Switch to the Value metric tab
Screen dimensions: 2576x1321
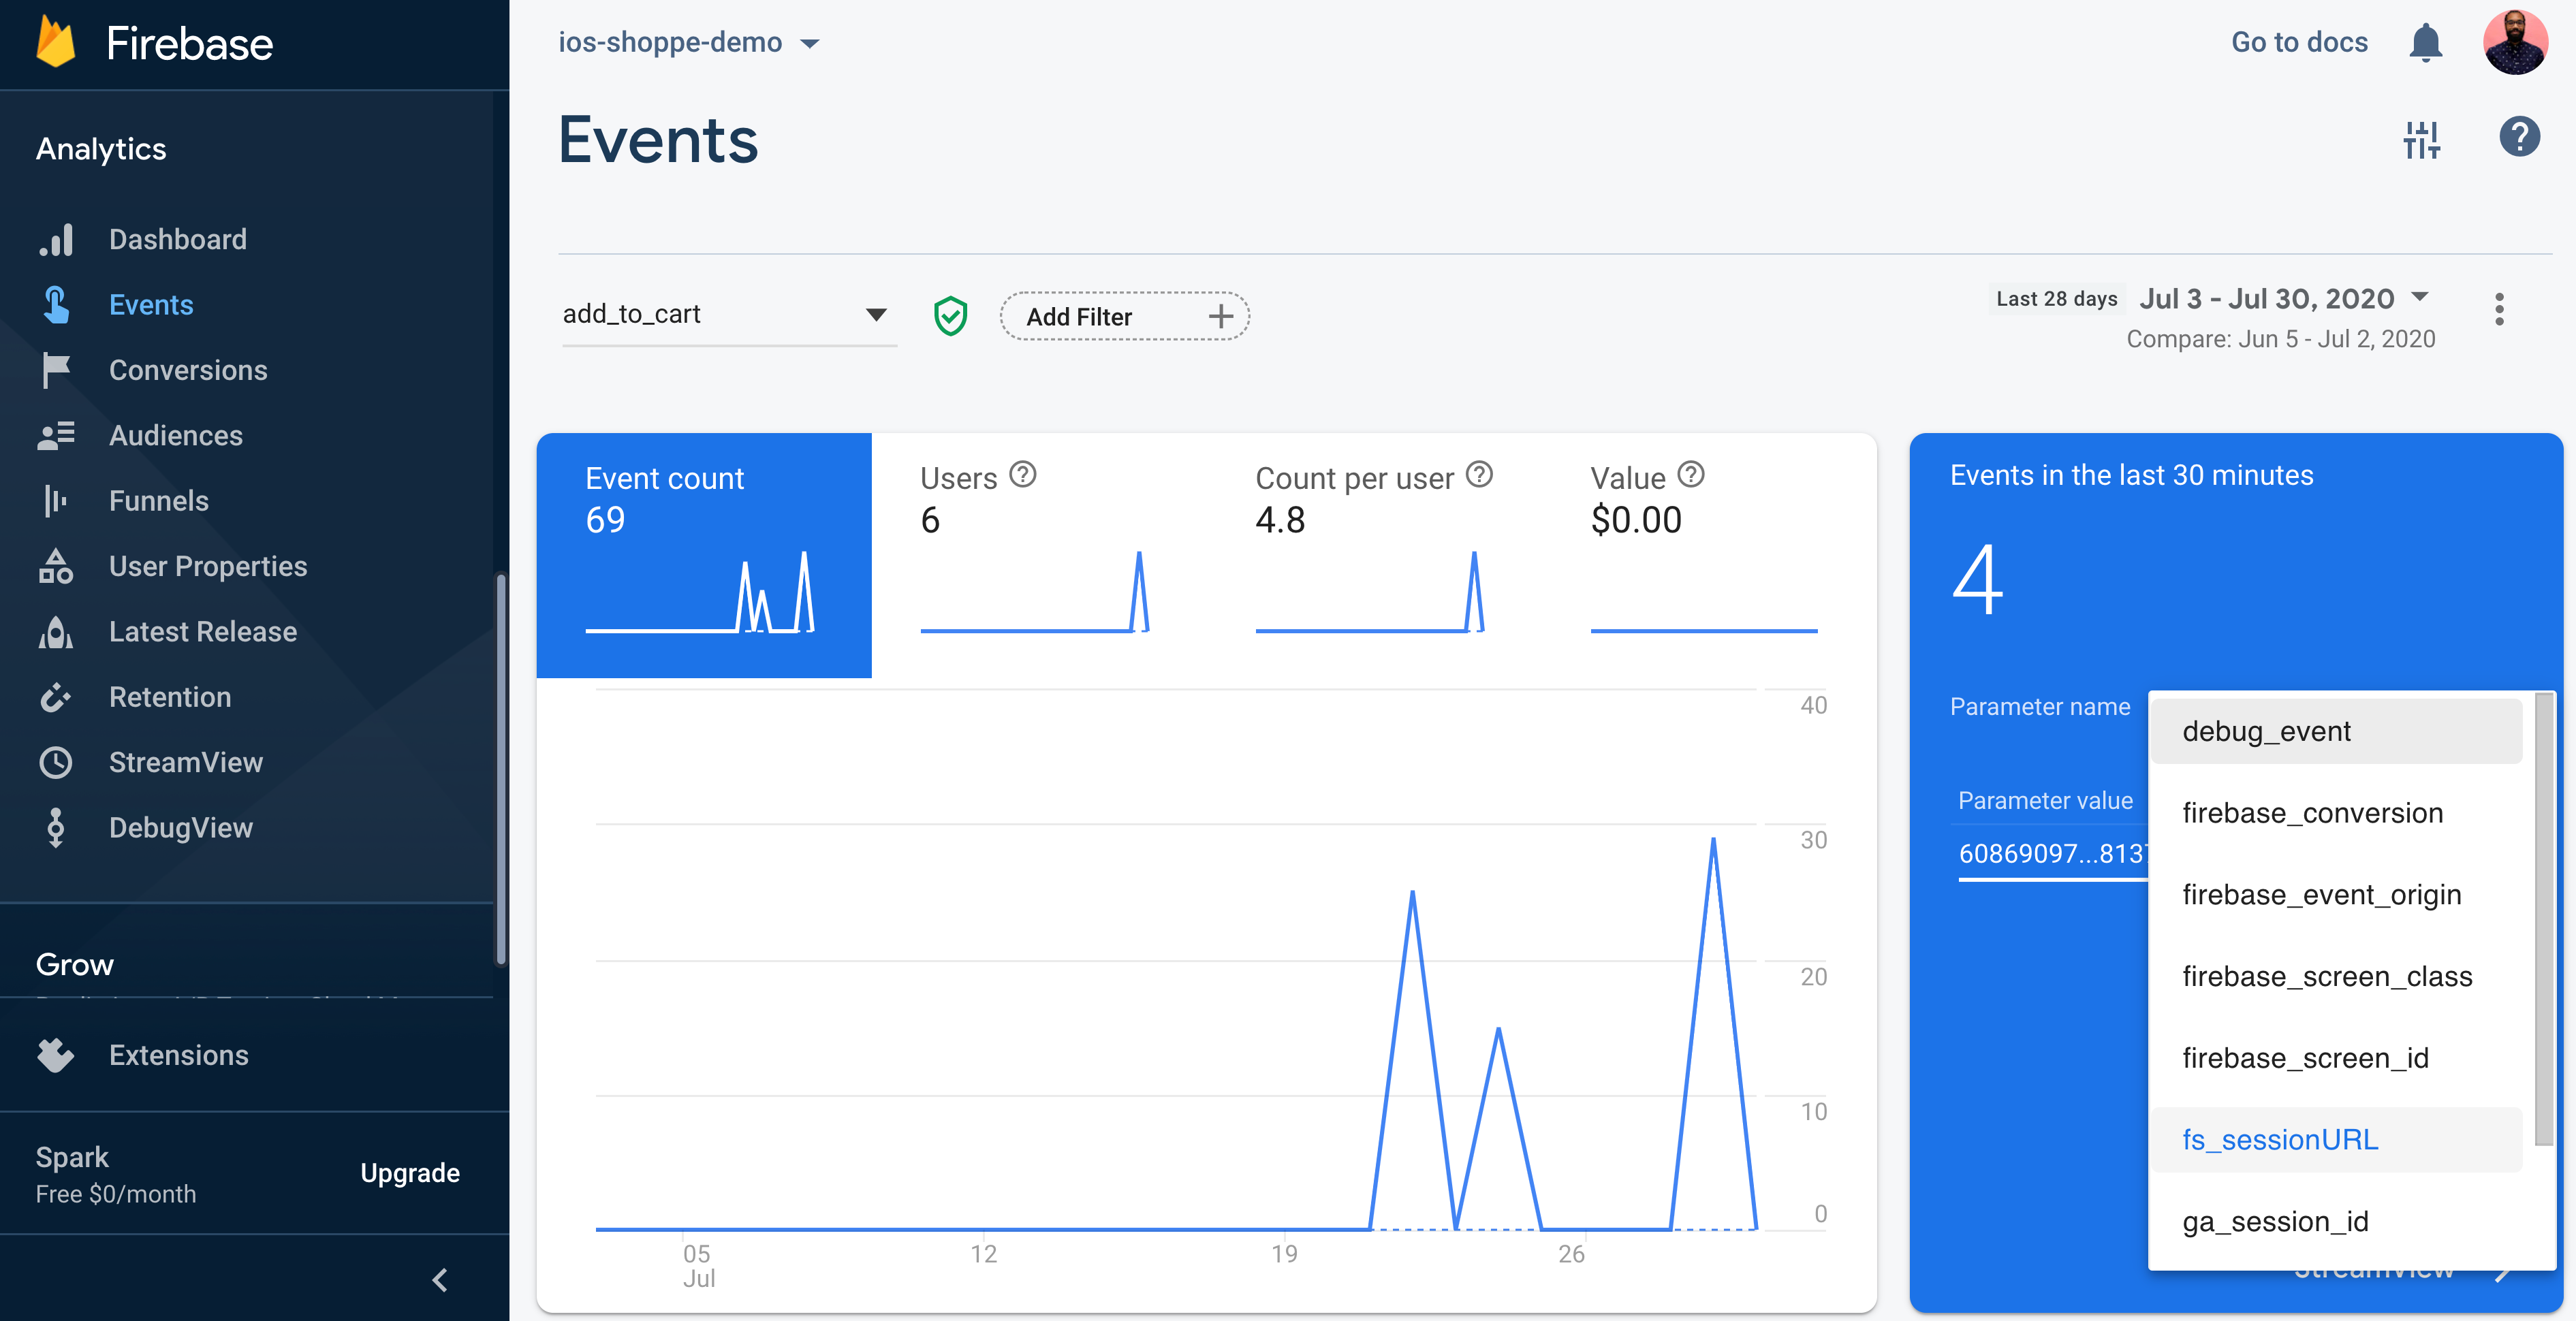click(1709, 555)
